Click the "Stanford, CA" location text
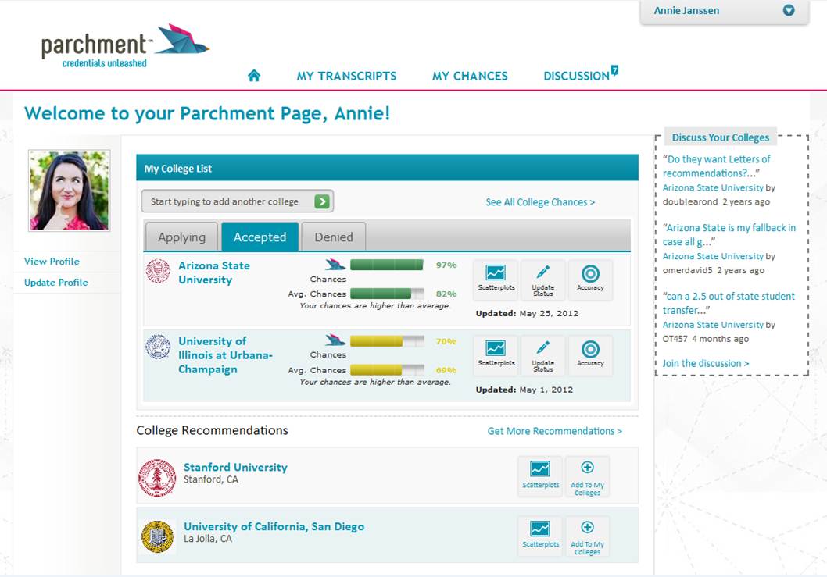The image size is (827, 577). pyautogui.click(x=211, y=479)
